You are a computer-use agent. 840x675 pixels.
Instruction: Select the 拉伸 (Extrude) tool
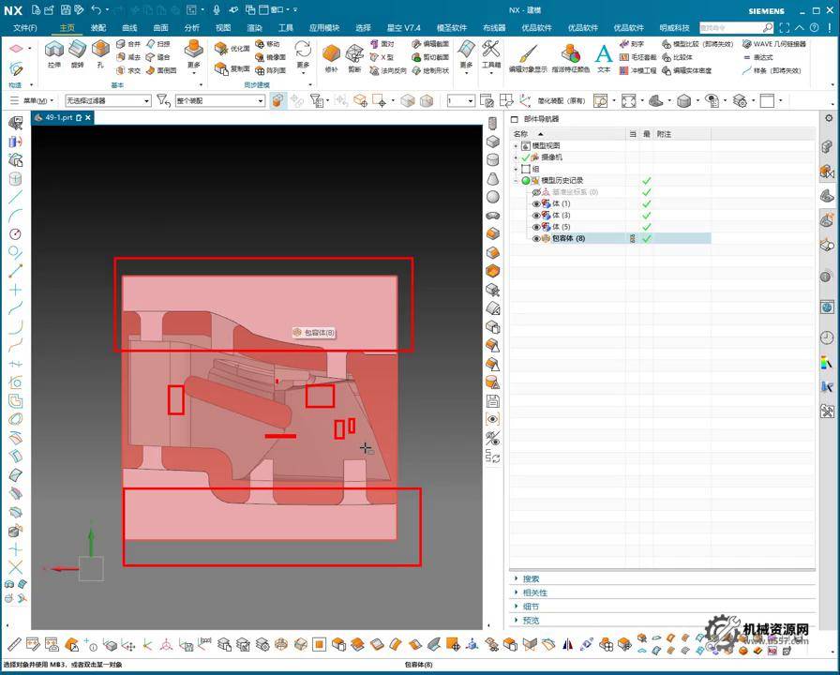[x=53, y=52]
